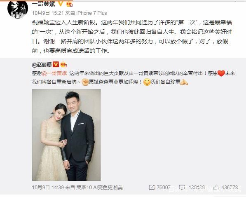Open the 10月9日 15:21 timestamp link

(x=48, y=13)
